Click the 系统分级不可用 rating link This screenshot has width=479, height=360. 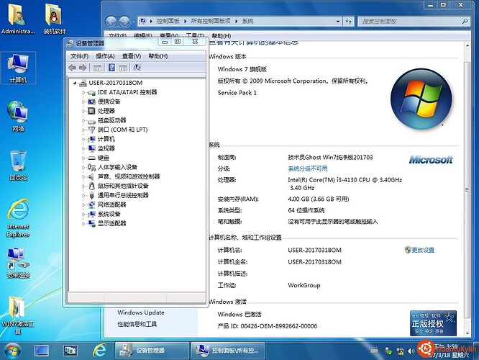coord(308,168)
